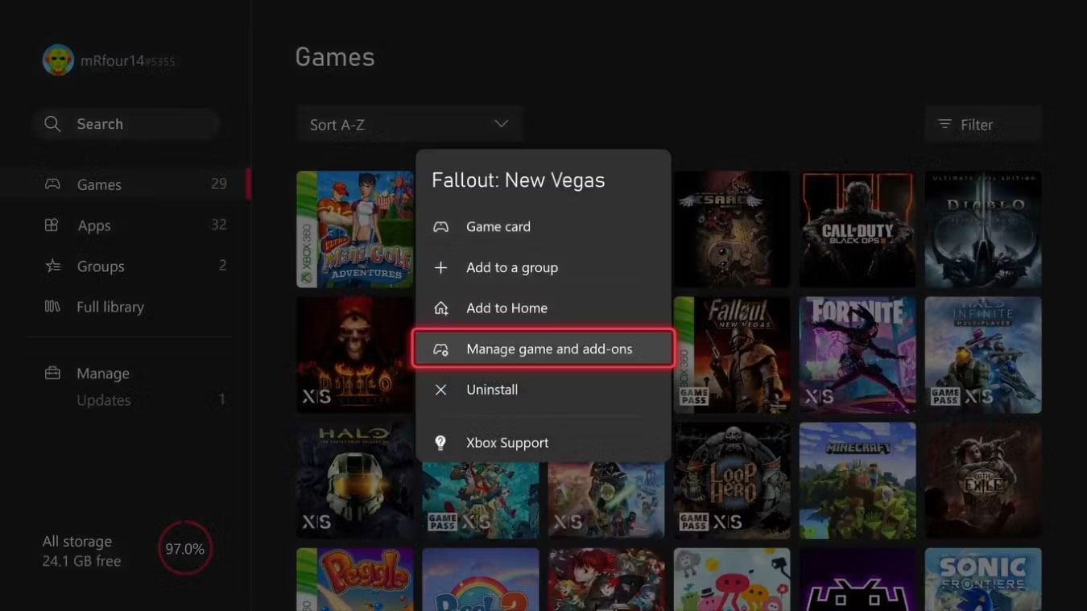The width and height of the screenshot is (1087, 611).
Task: Click the Games page heading
Action: pyautogui.click(x=335, y=57)
